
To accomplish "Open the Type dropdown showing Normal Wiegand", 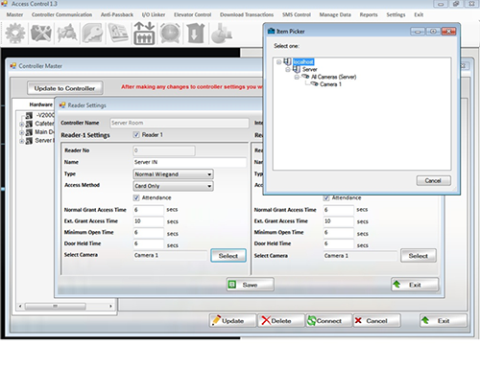I will (x=173, y=174).
